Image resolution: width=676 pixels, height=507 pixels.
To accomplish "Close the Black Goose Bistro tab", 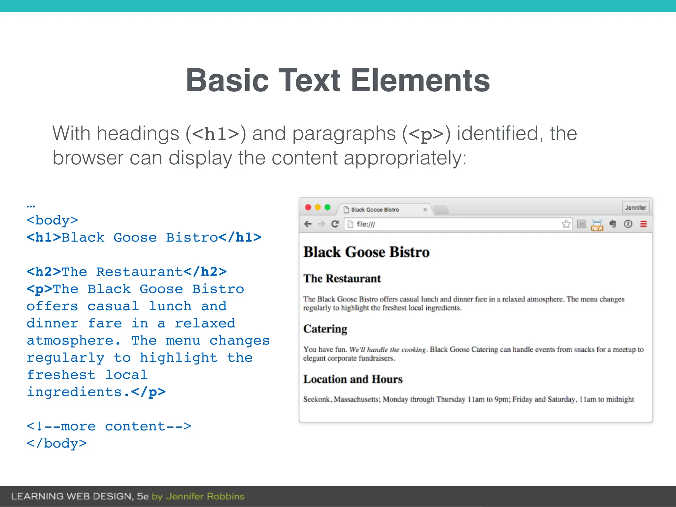I will click(x=425, y=210).
